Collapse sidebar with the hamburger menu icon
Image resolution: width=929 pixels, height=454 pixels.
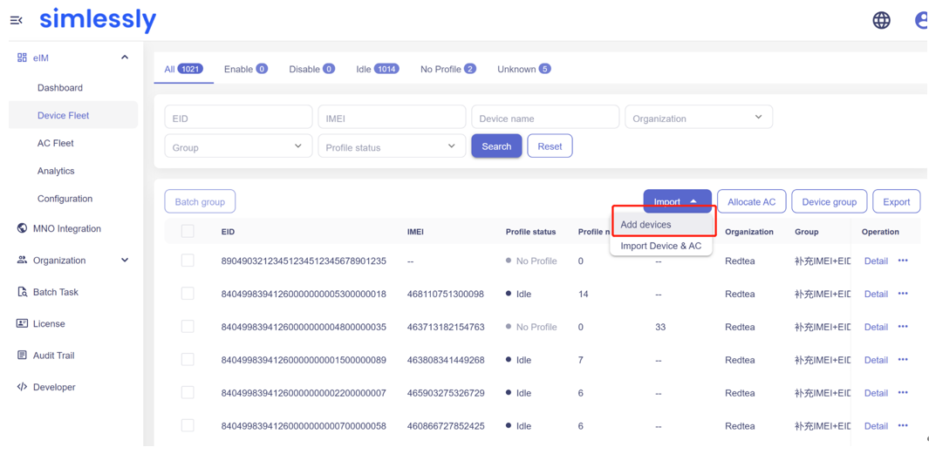tap(16, 21)
